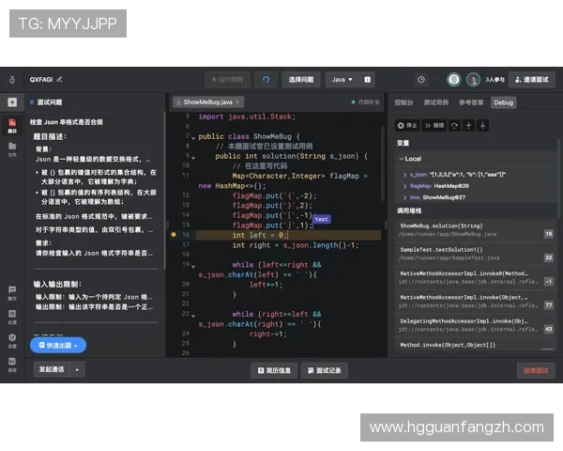Click the debugger step out icon
563x451 pixels.
tap(482, 126)
